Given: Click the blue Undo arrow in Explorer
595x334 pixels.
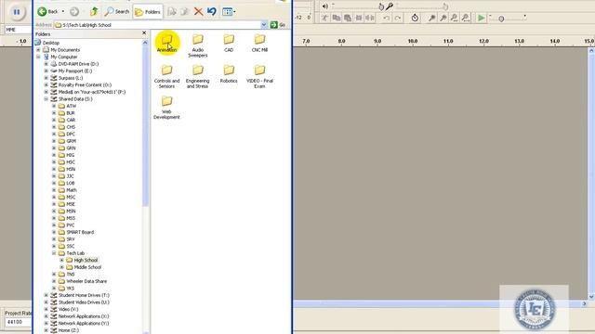Looking at the screenshot, I should point(212,12).
